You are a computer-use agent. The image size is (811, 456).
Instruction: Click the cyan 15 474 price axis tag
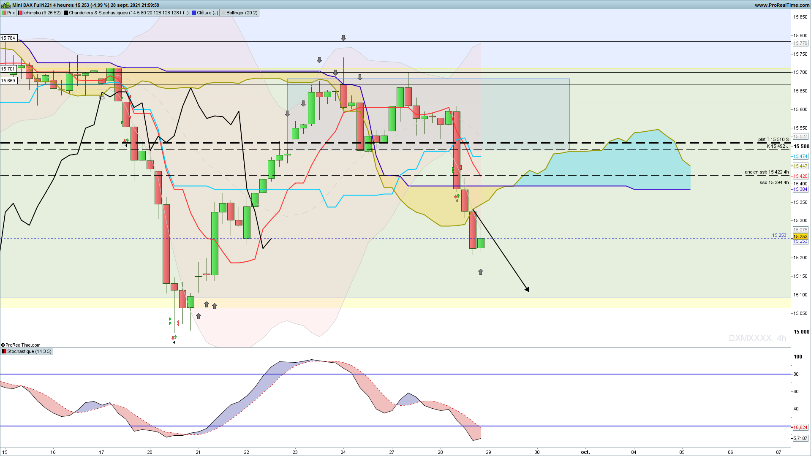(800, 157)
